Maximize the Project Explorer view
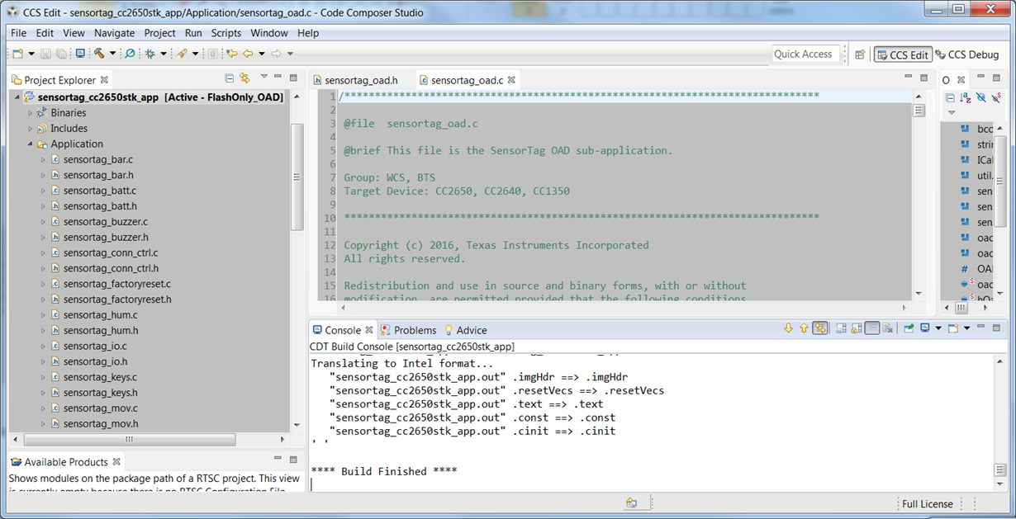Viewport: 1016px width, 519px height. coord(293,78)
